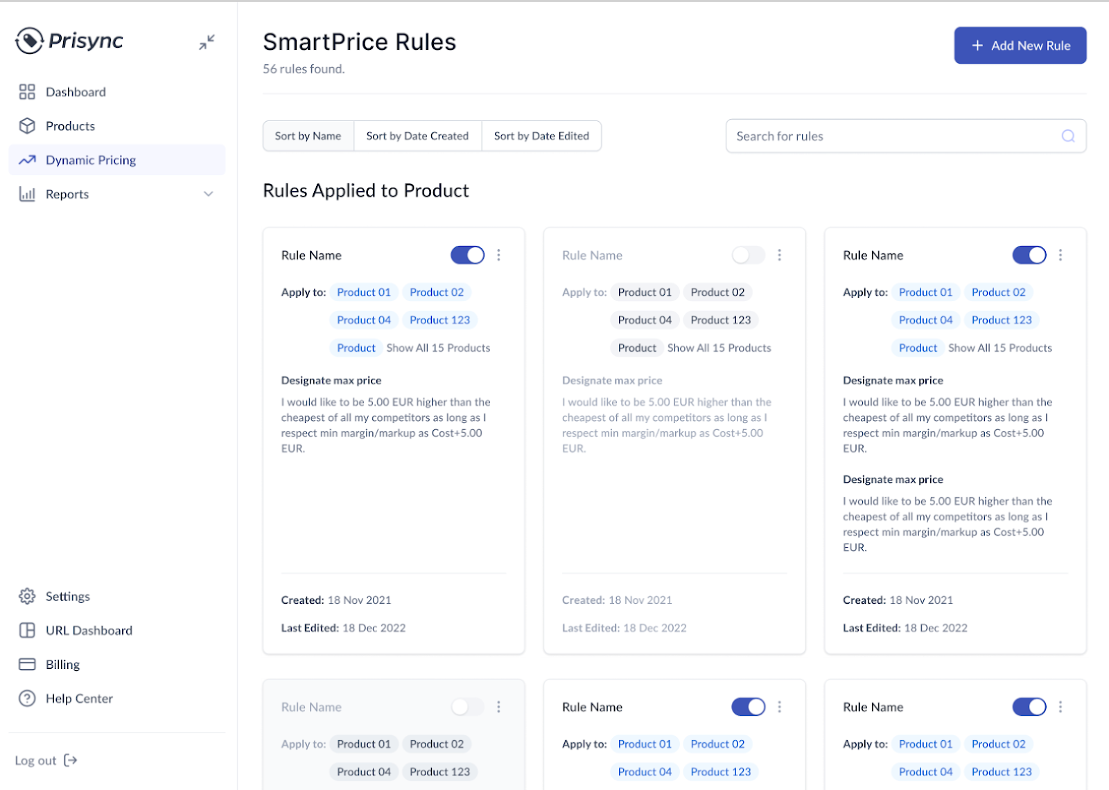Click the Help Center question mark icon
Screen dimensions: 1109x790
pyautogui.click(x=27, y=699)
